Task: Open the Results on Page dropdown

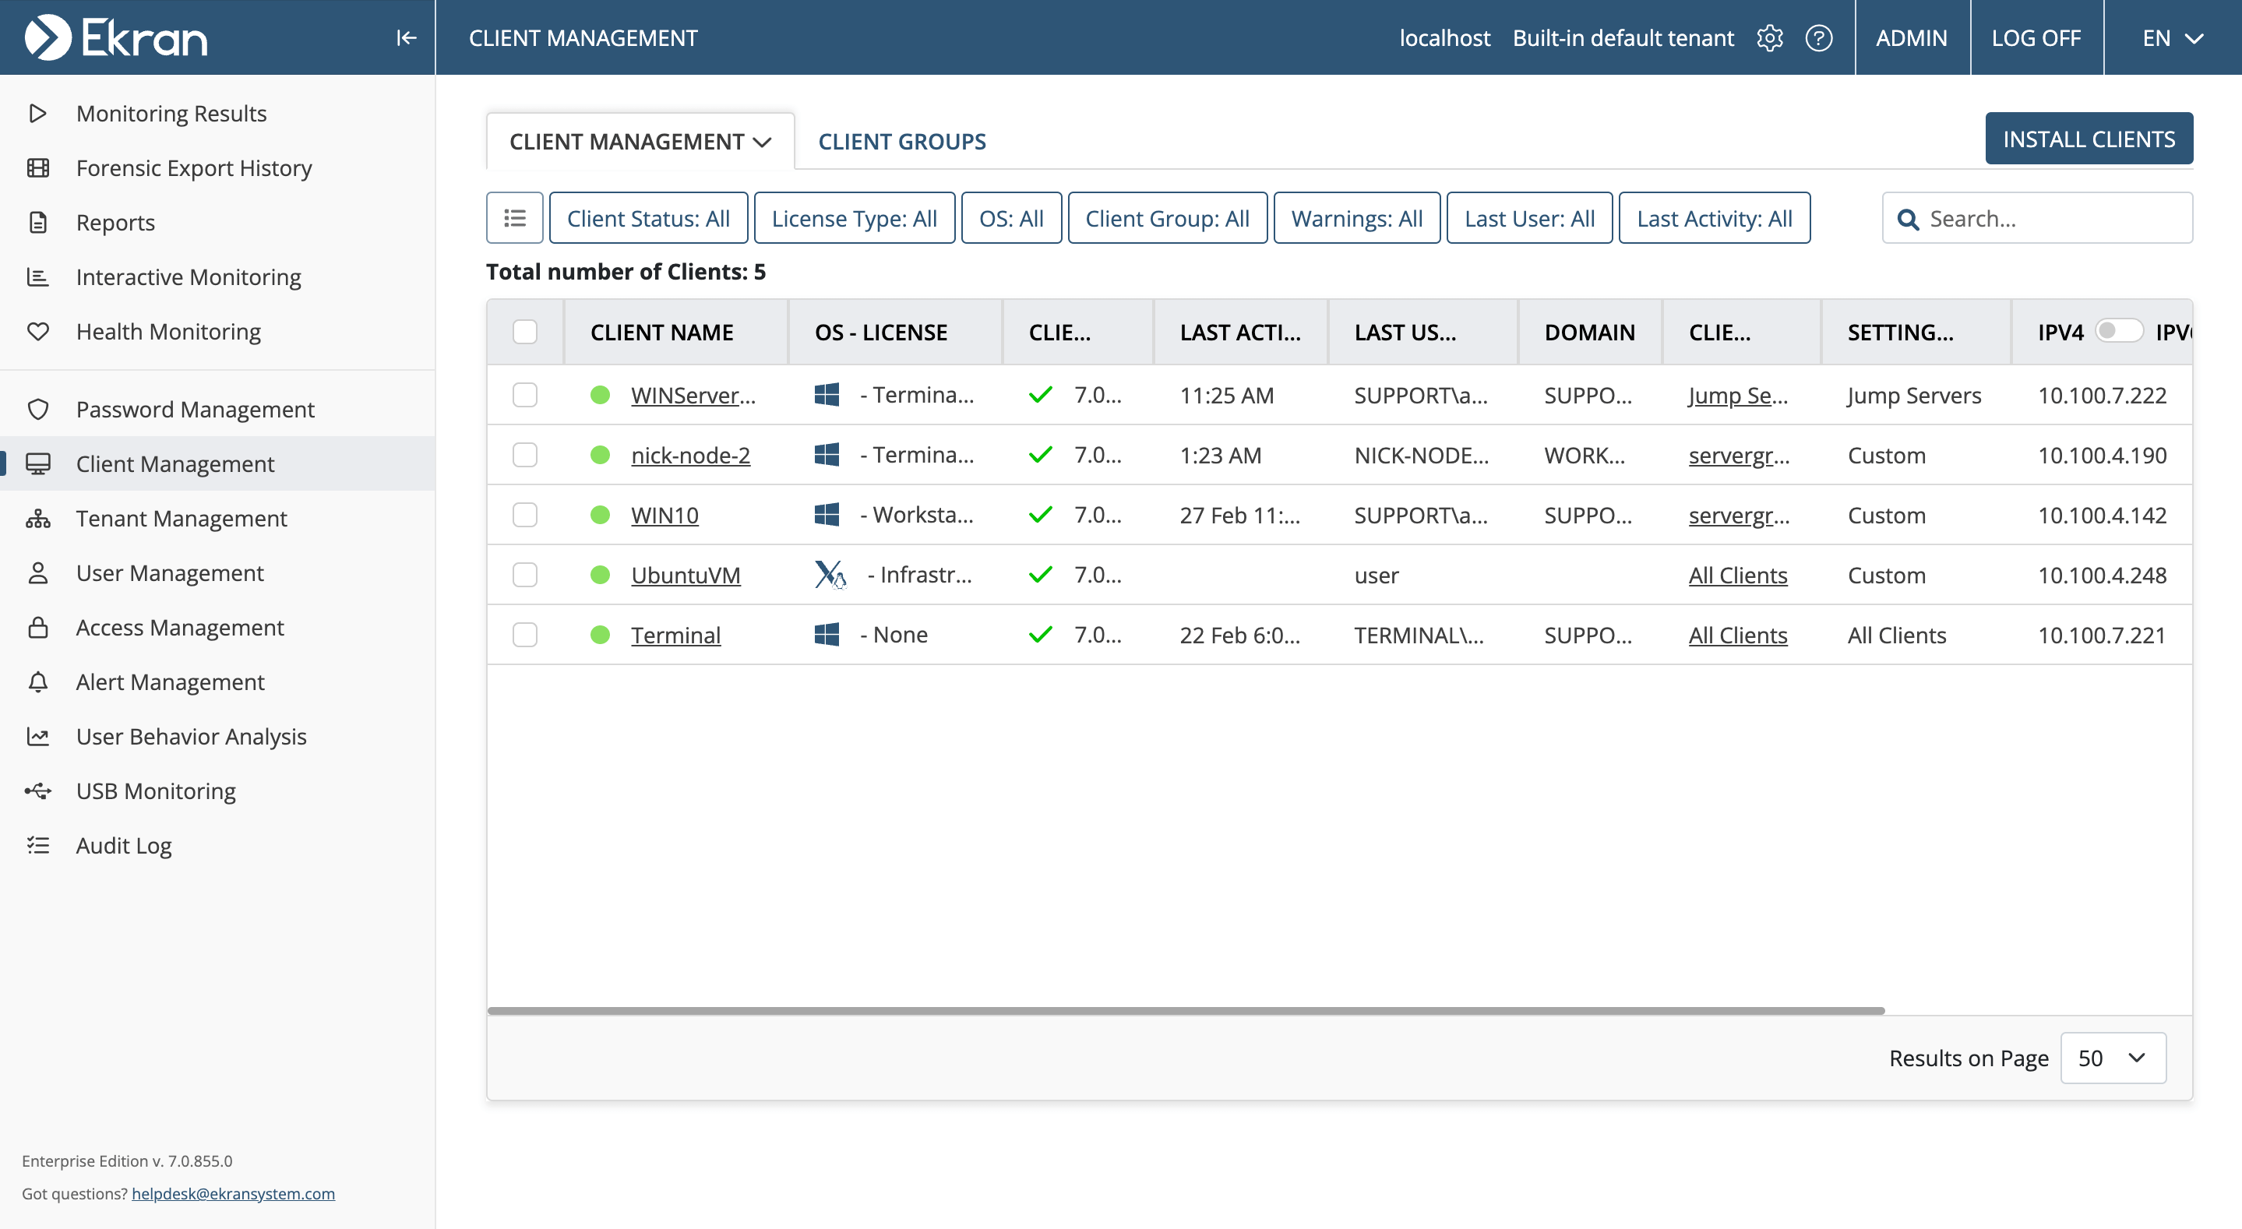Action: [x=2113, y=1058]
